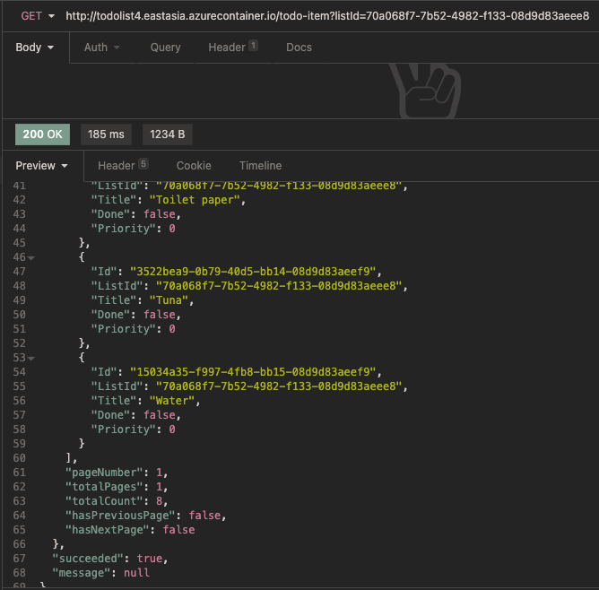Open the GET method dropdown
Screen dimensions: 599x590
(x=38, y=16)
